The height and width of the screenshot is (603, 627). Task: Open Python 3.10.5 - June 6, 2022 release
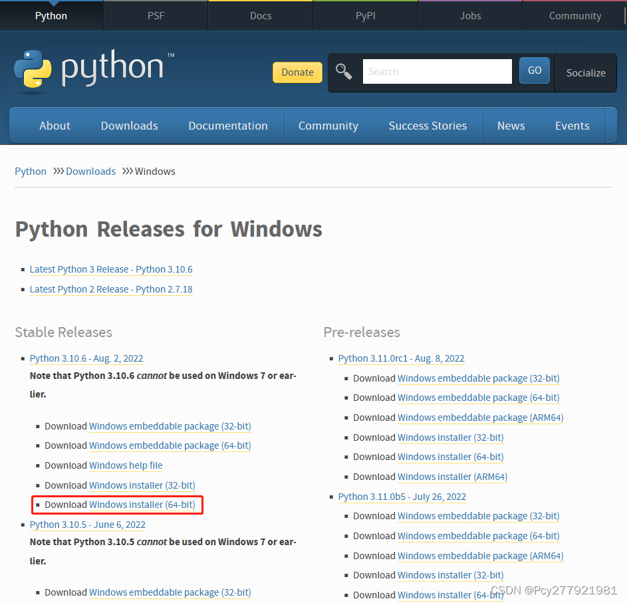[88, 525]
